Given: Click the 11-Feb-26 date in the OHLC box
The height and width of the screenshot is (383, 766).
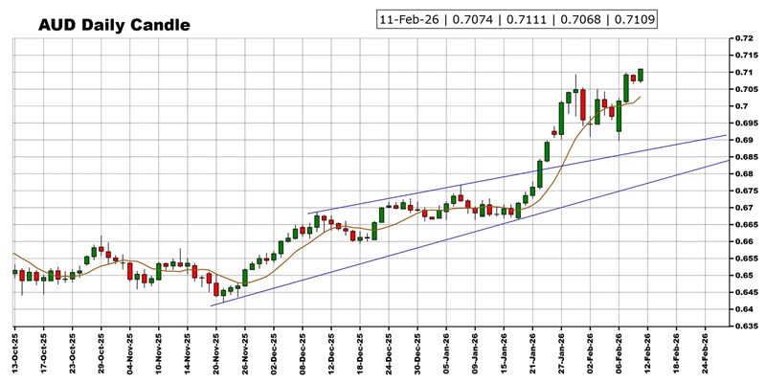Looking at the screenshot, I should [412, 19].
